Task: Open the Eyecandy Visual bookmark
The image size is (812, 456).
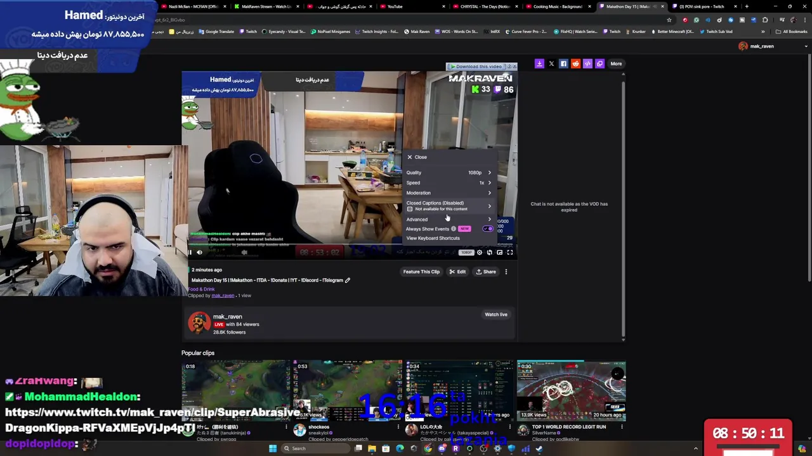Action: coord(284,32)
